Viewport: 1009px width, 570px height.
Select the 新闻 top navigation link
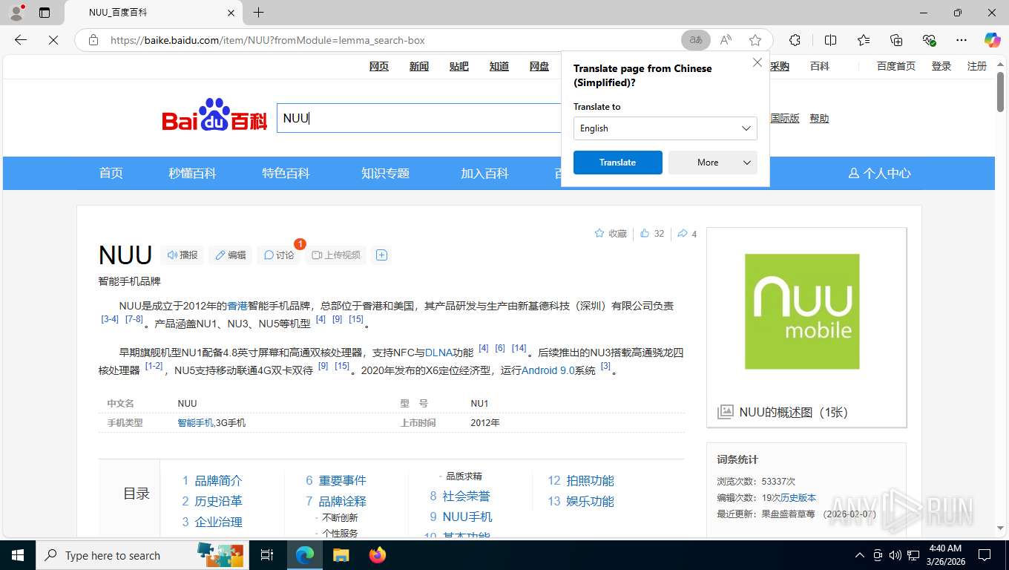(419, 66)
